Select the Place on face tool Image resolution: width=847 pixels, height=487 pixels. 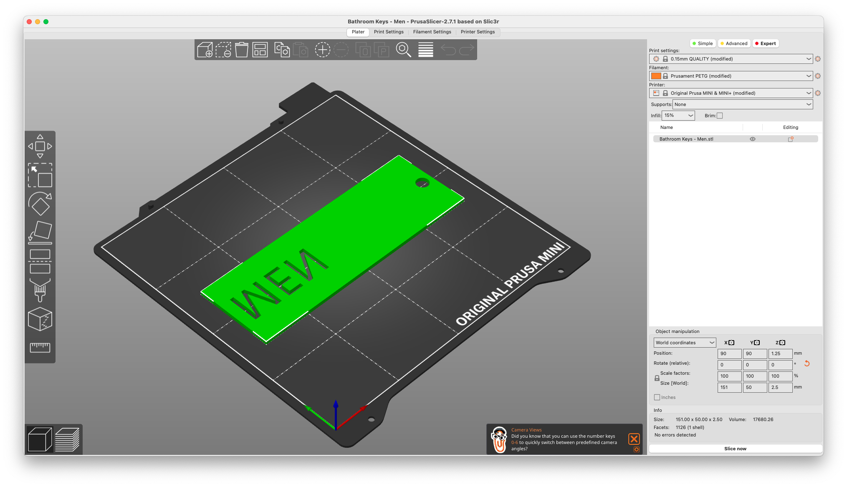click(40, 232)
